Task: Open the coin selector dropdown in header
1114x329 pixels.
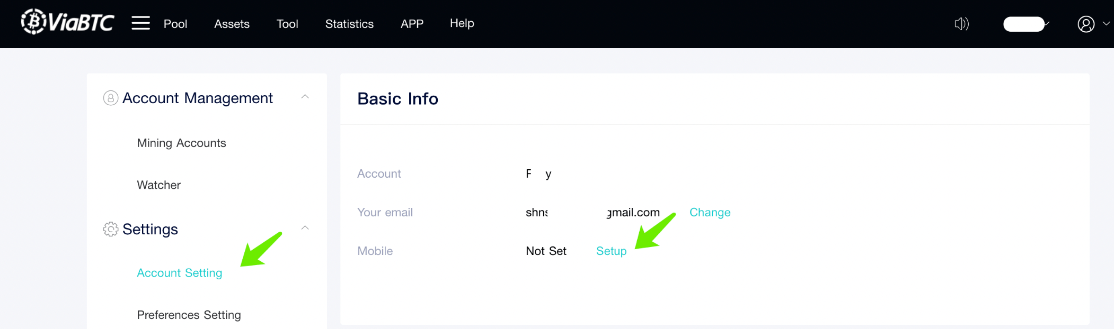Action: [1025, 24]
